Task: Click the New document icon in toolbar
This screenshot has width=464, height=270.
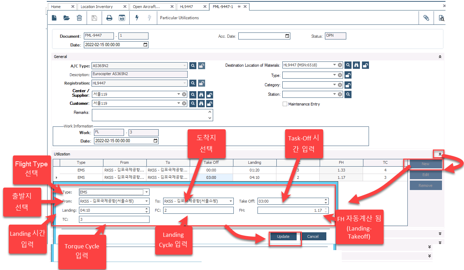Action: click(54, 18)
